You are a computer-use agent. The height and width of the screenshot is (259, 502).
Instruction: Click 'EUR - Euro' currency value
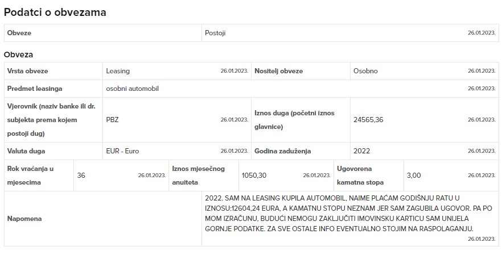tap(122, 151)
